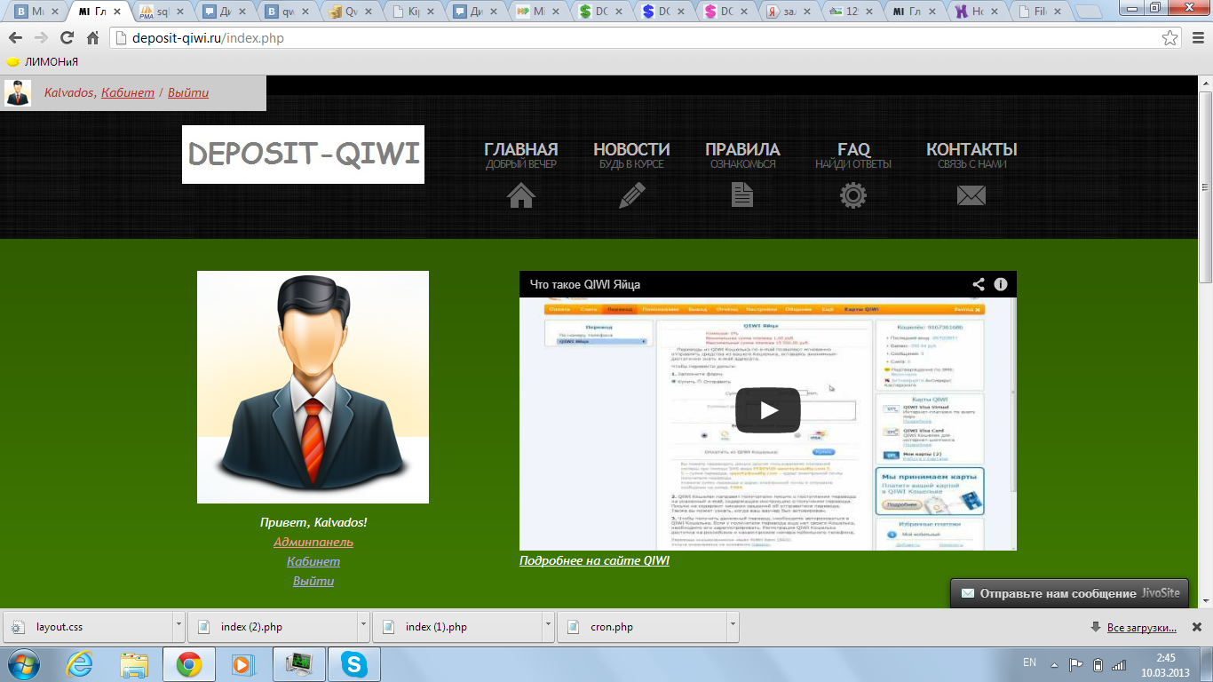Close the downloads bar
Image resolution: width=1213 pixels, height=682 pixels.
pyautogui.click(x=1196, y=627)
